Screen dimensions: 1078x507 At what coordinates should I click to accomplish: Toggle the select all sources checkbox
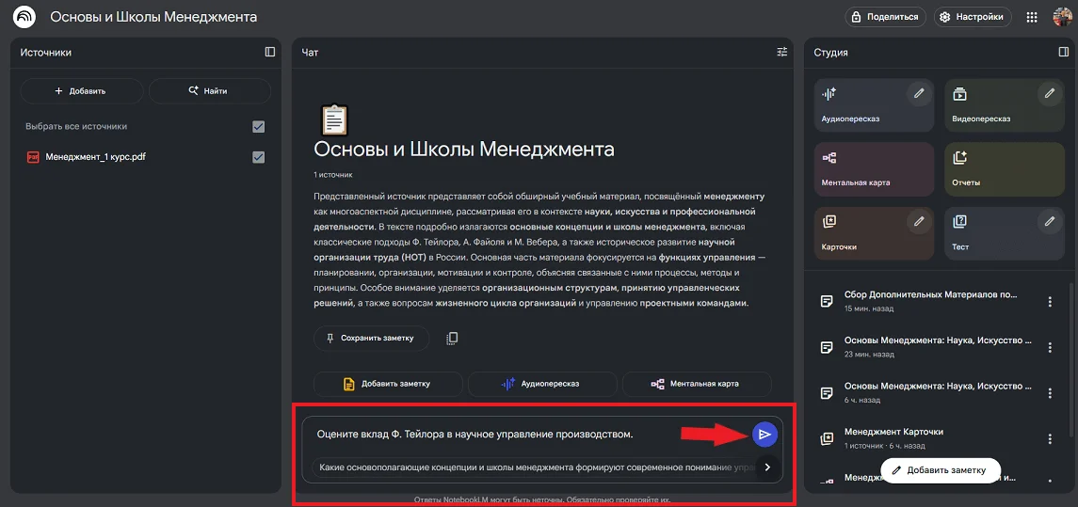tap(259, 126)
